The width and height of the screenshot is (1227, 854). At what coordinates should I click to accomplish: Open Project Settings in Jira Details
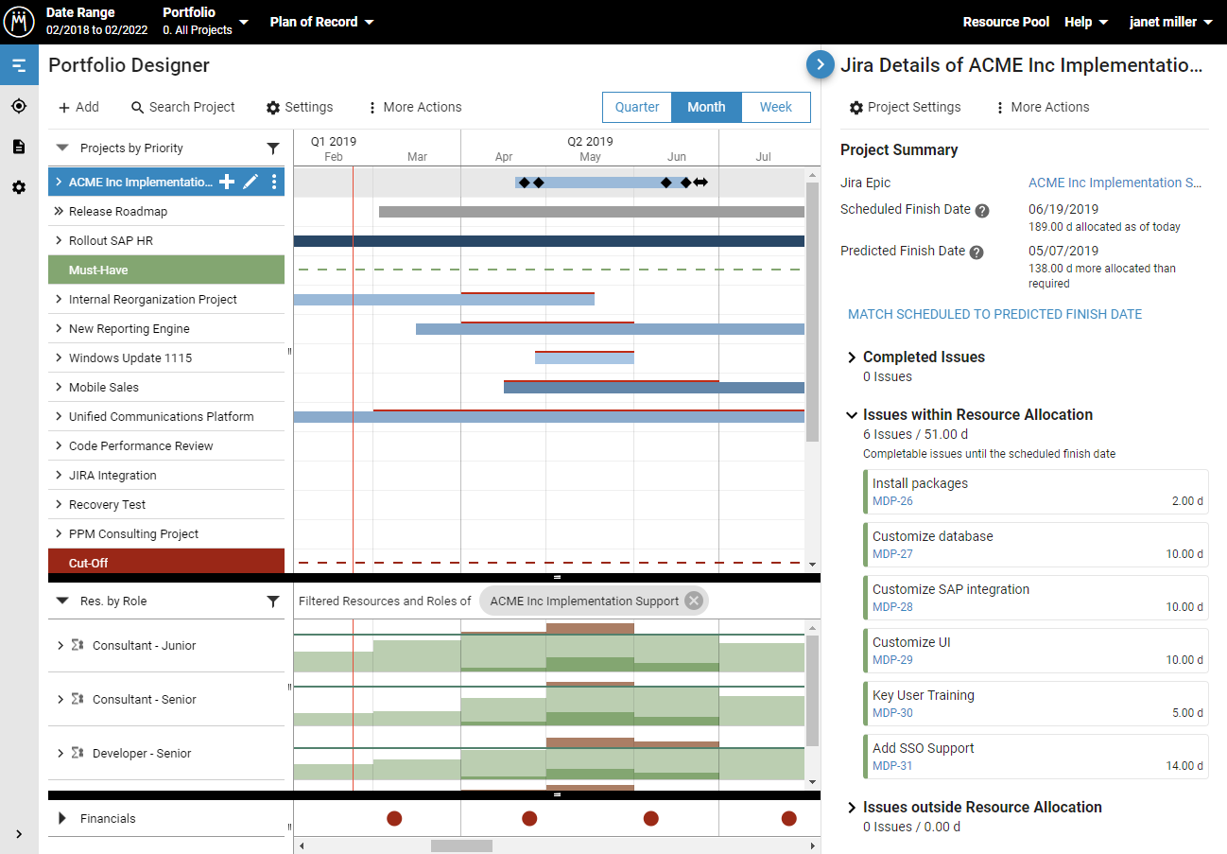pyautogui.click(x=905, y=107)
